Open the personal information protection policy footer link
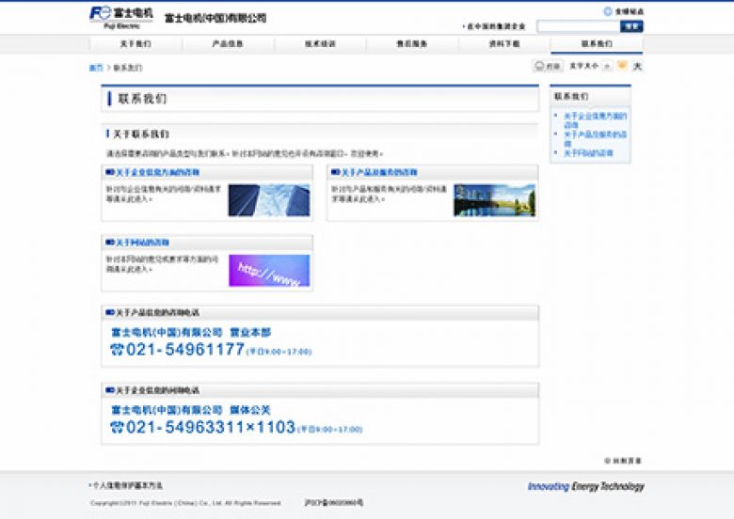 (x=125, y=486)
